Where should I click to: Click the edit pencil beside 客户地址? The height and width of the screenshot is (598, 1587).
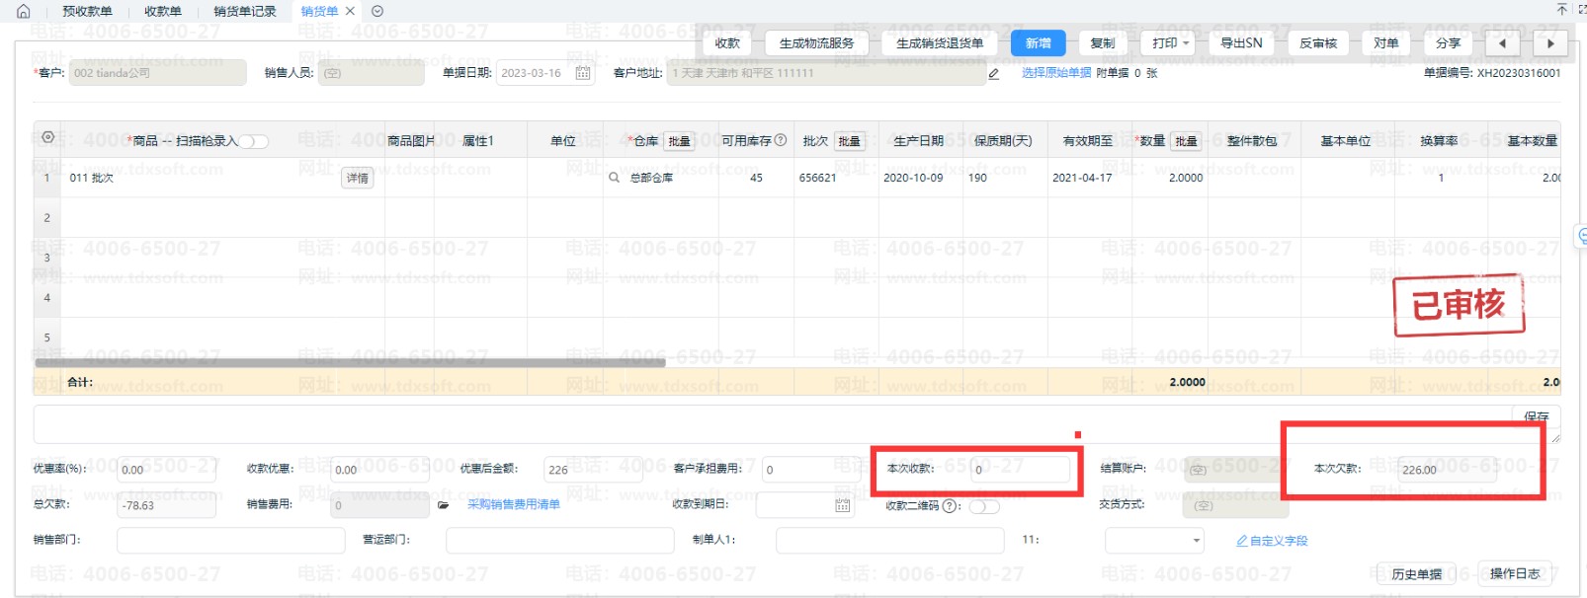(x=994, y=73)
